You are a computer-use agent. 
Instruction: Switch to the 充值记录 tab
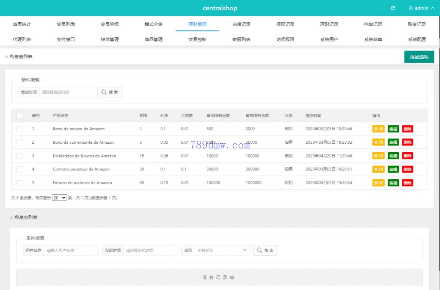pos(241,24)
